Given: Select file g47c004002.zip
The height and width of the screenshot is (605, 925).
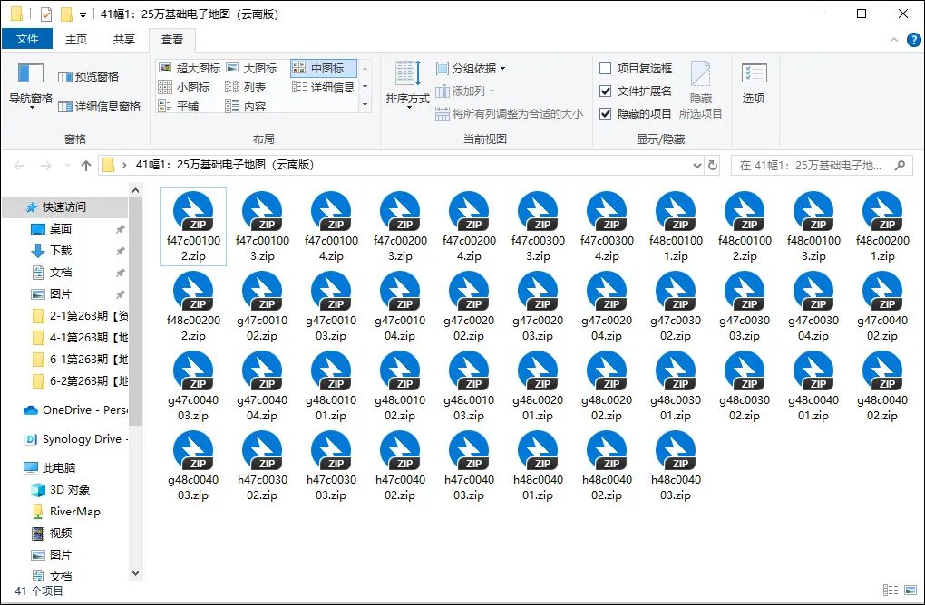Looking at the screenshot, I should [x=882, y=306].
